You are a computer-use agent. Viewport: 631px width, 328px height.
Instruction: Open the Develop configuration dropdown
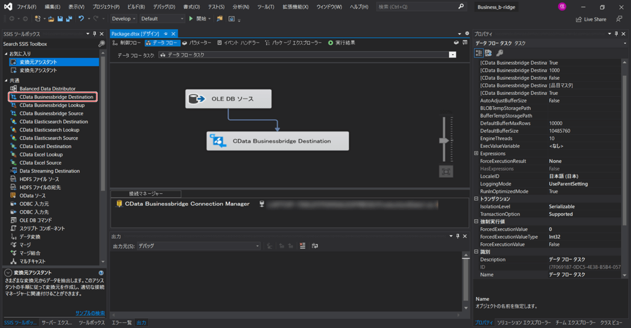pyautogui.click(x=124, y=18)
